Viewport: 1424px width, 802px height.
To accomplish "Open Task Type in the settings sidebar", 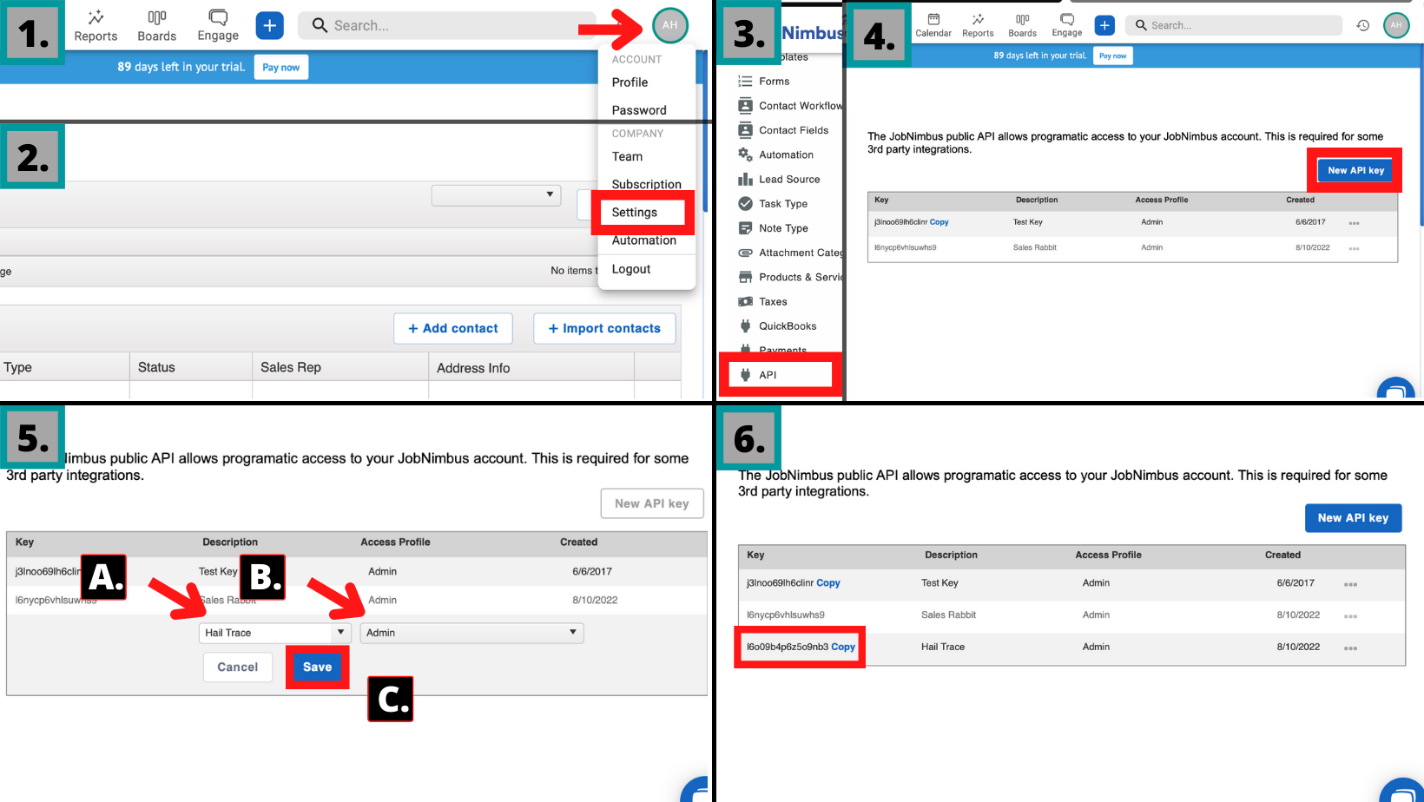I will point(773,204).
